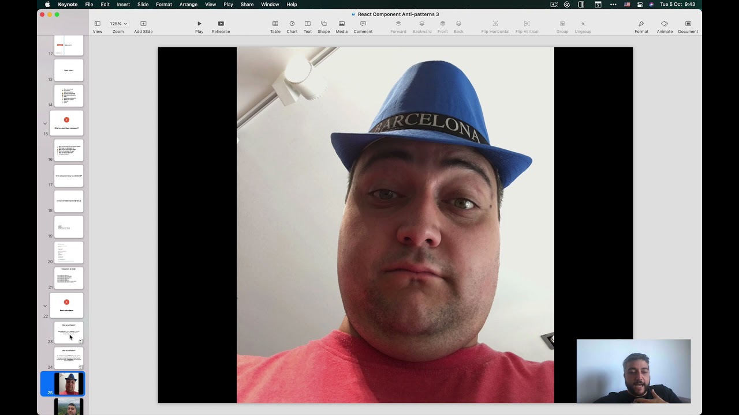Insert a Chart from the toolbar
This screenshot has width=739, height=415.
292,27
